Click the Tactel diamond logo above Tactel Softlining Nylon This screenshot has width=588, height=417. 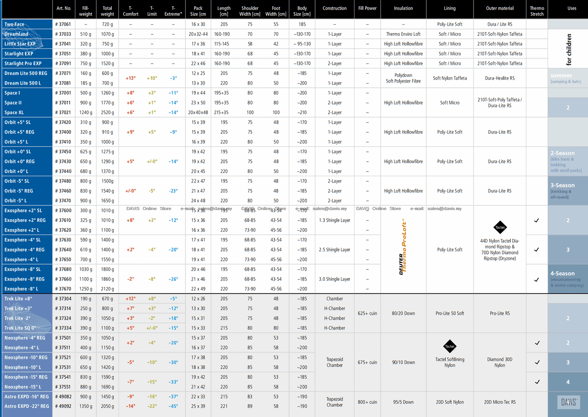click(x=450, y=346)
